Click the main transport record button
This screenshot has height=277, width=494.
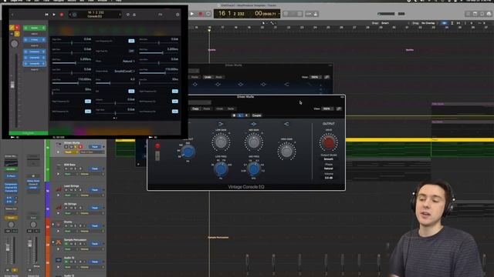pos(201,14)
